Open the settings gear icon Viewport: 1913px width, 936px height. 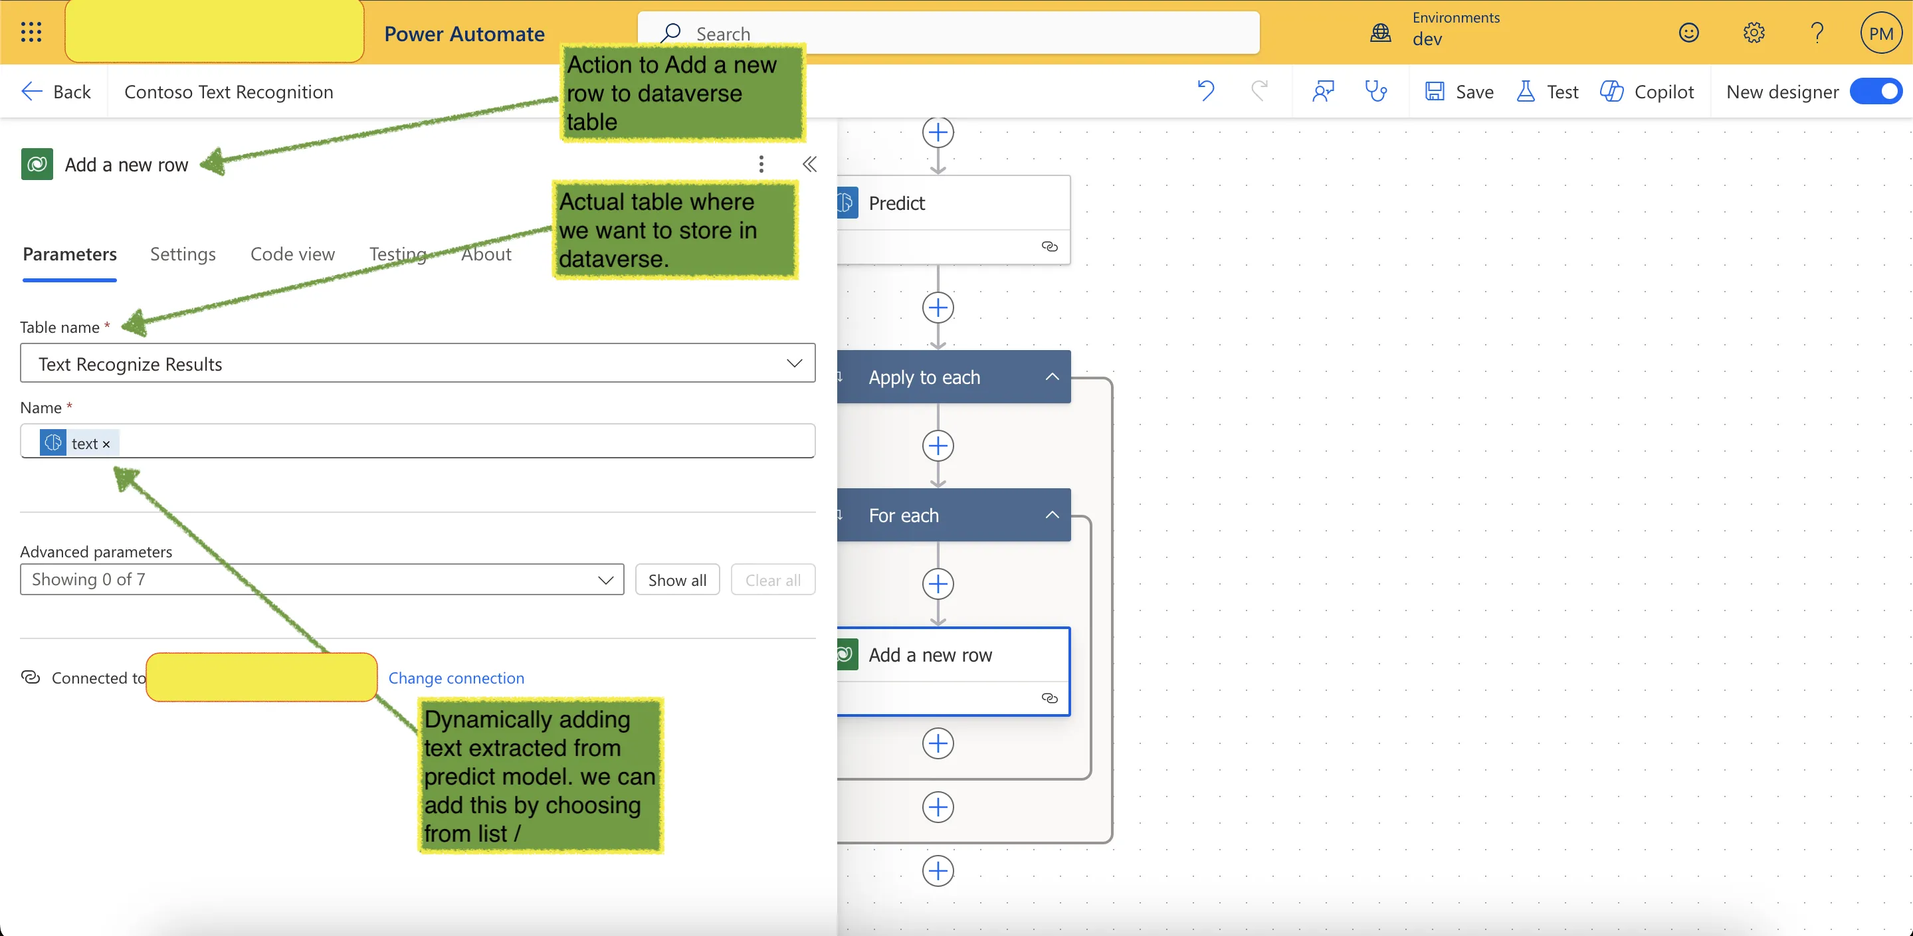tap(1754, 33)
